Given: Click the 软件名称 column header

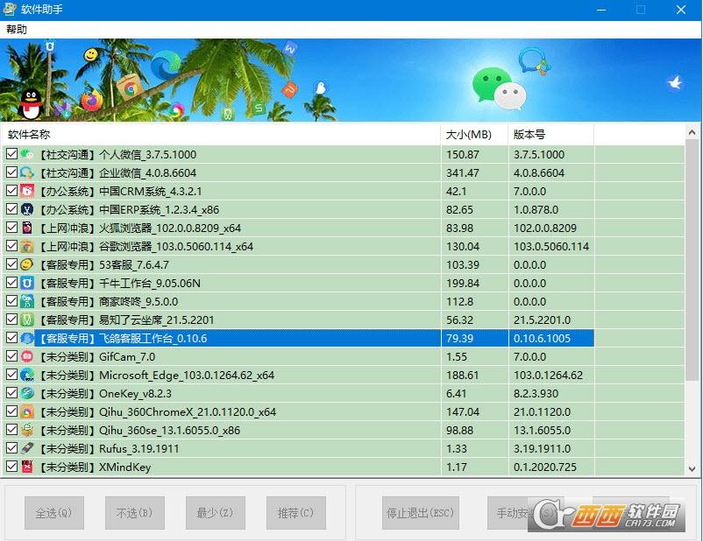Looking at the screenshot, I should point(222,134).
